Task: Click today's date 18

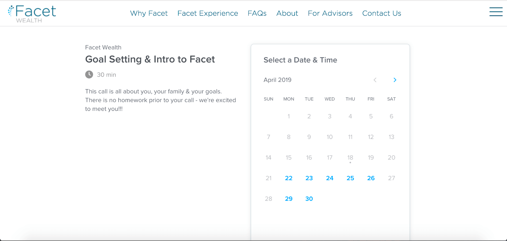Action: click(350, 158)
